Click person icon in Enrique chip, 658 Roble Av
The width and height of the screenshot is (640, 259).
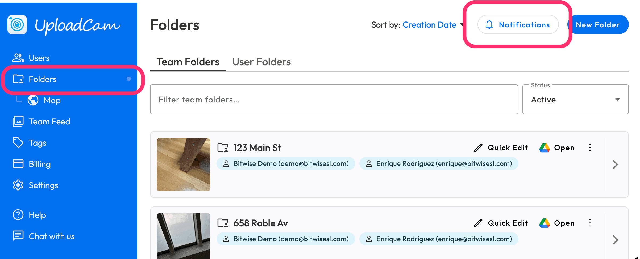(369, 239)
